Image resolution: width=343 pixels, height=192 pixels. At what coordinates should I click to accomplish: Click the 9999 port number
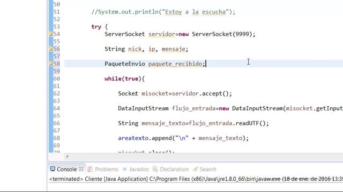242,34
